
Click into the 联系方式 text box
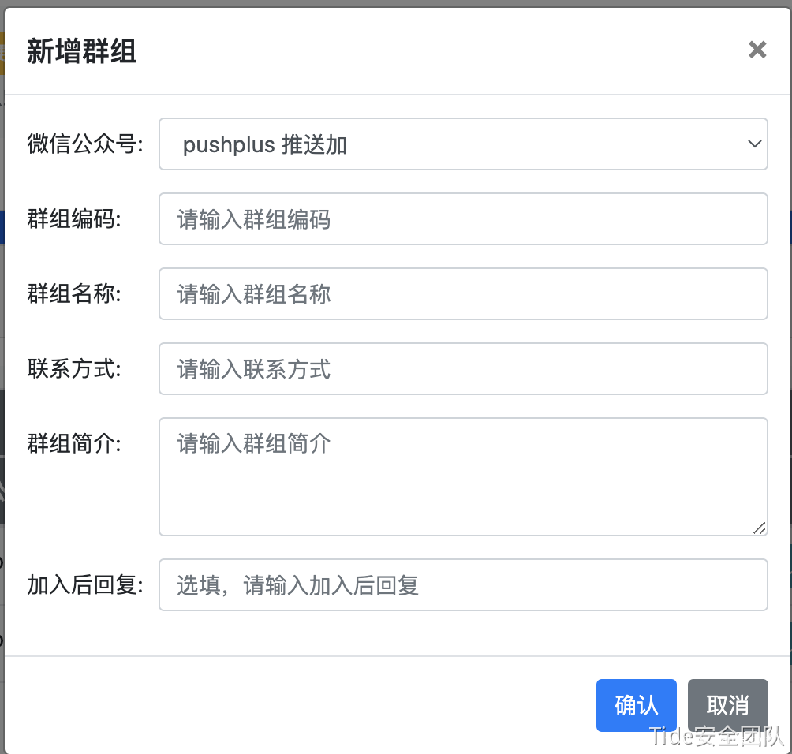tap(462, 369)
